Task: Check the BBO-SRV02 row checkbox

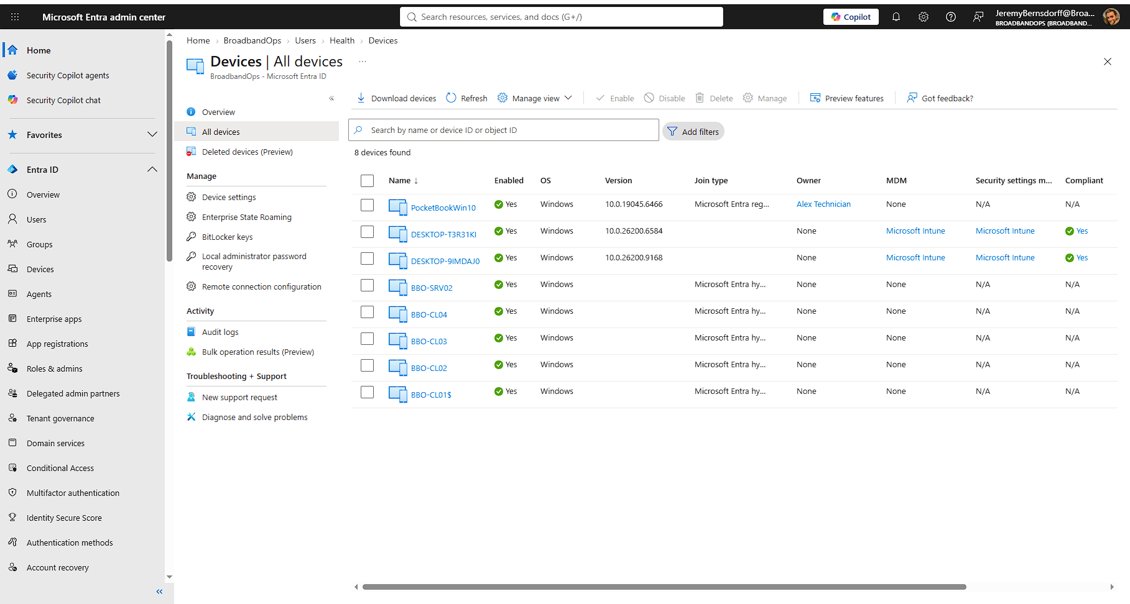Action: [368, 285]
